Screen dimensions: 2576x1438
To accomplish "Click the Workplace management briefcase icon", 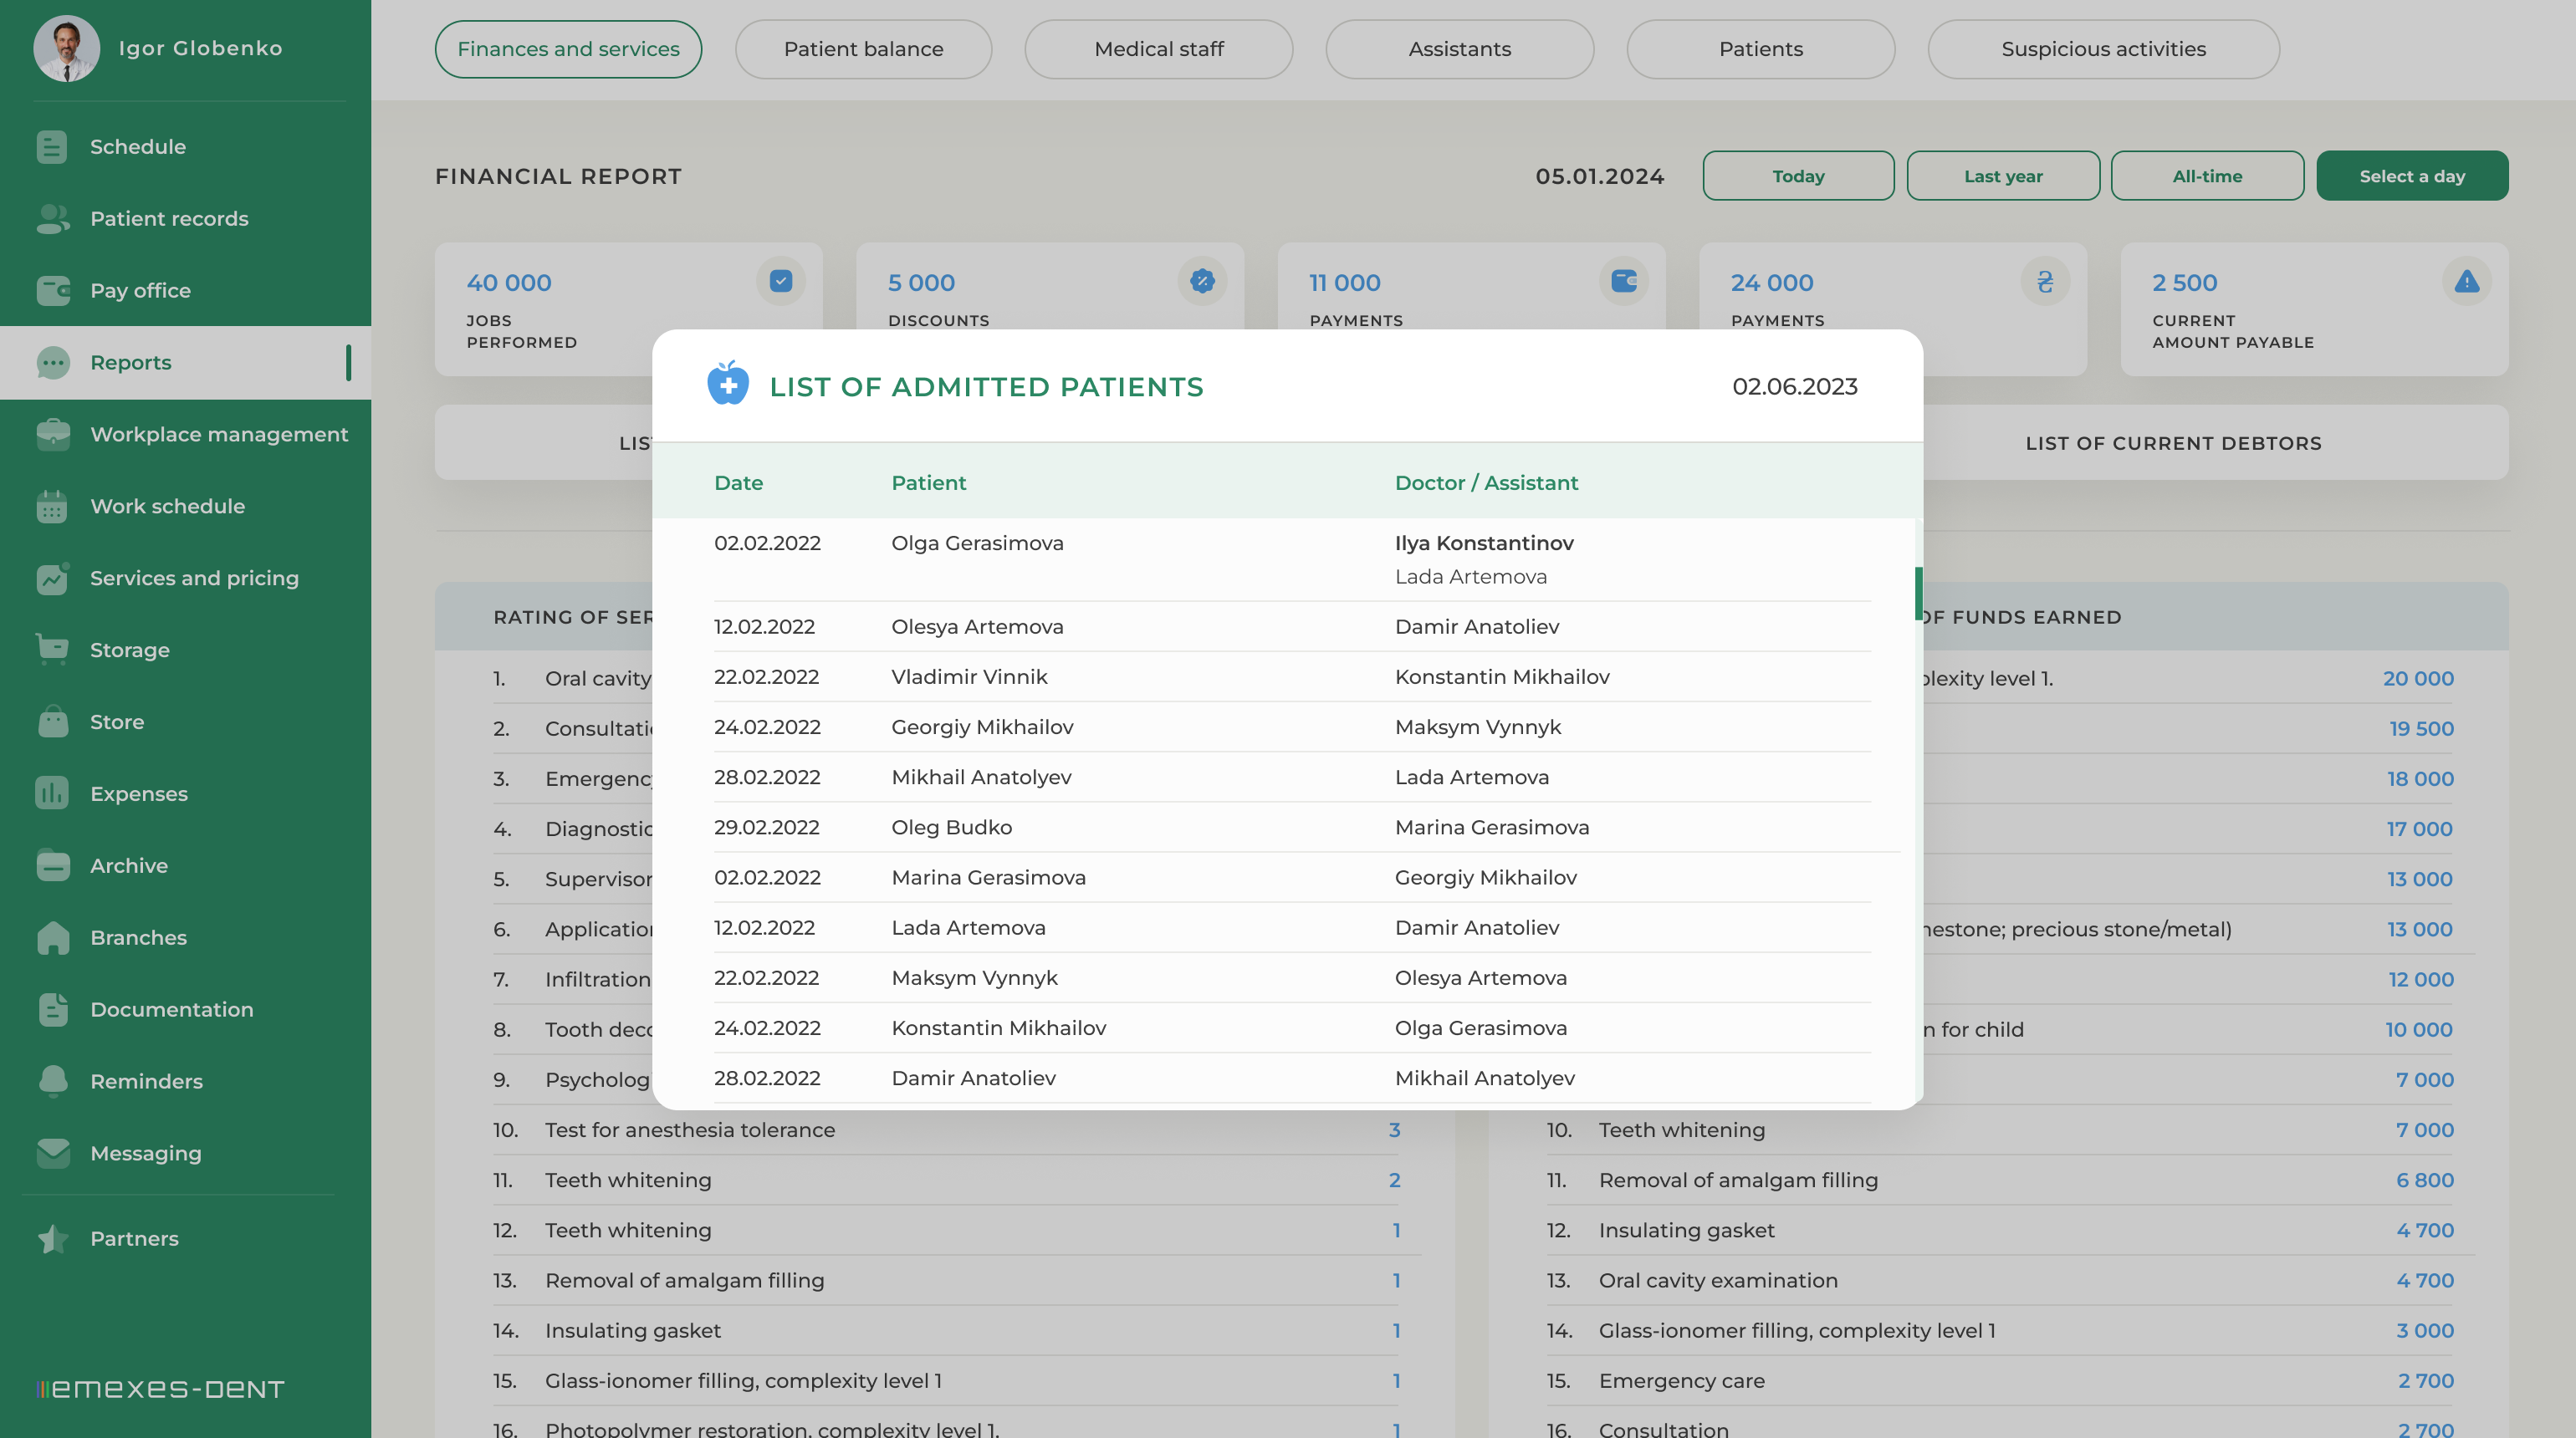I will pos(53,435).
